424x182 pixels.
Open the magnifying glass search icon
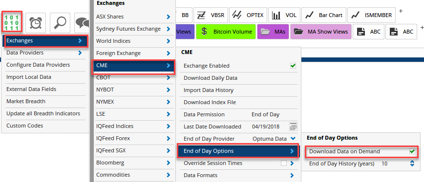click(60, 23)
